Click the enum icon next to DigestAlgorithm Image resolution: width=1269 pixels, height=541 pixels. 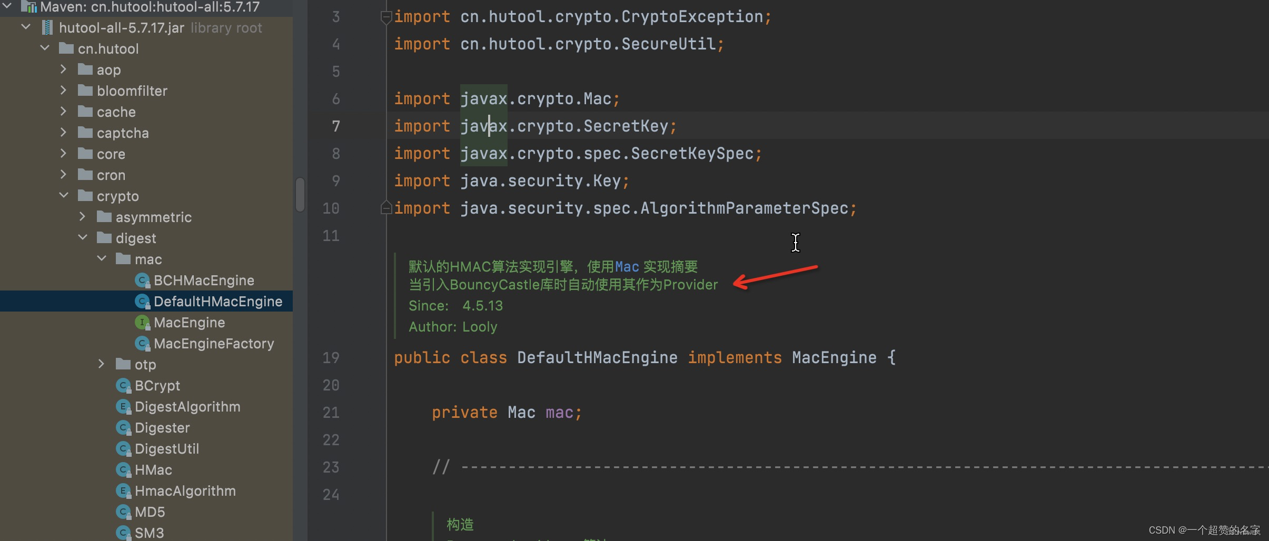[x=123, y=406]
